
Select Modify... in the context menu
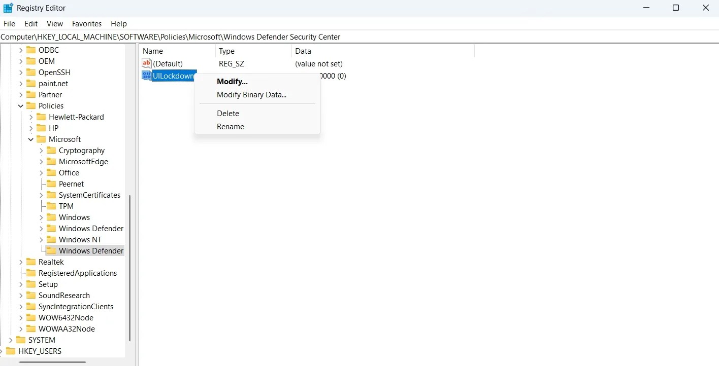pyautogui.click(x=232, y=81)
